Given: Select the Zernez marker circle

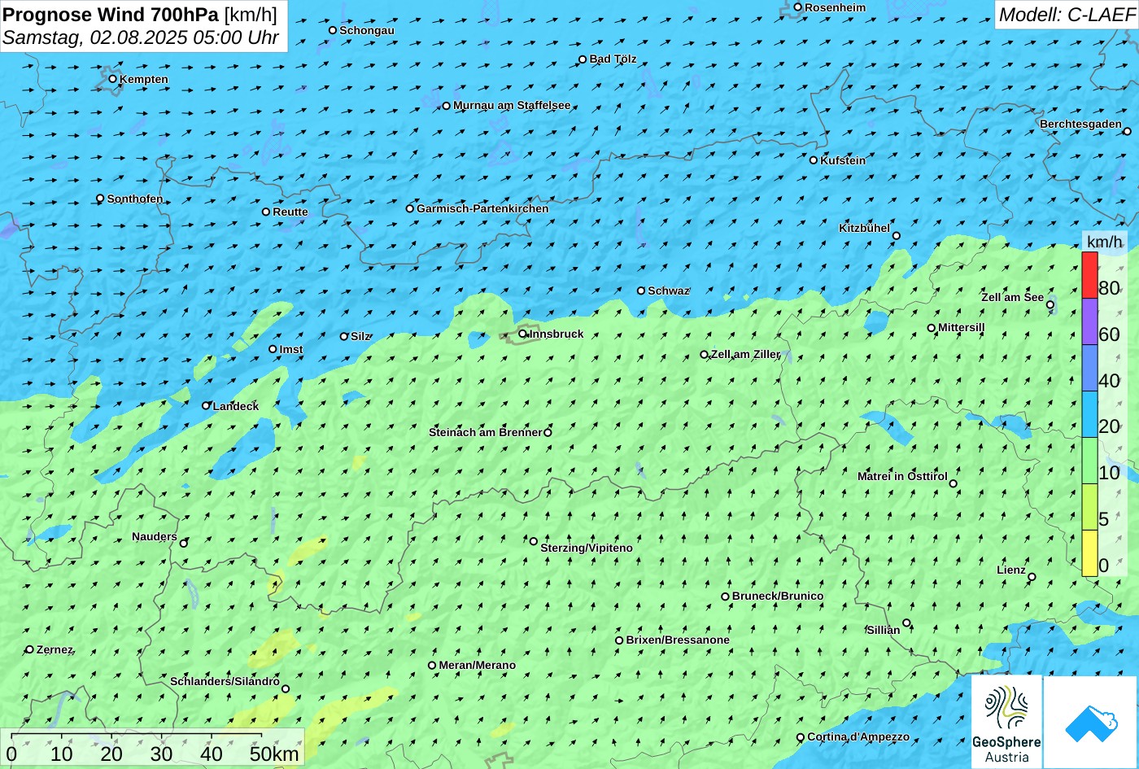Looking at the screenshot, I should pos(30,649).
